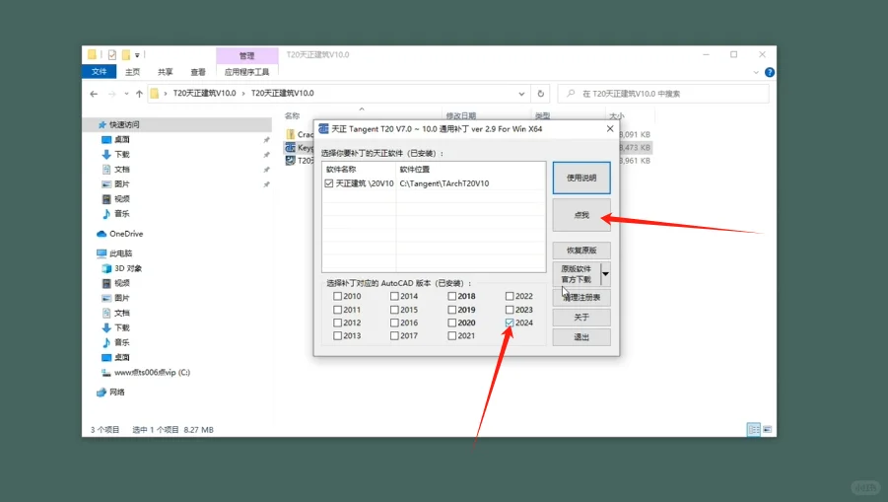Open OneDrive in the sidebar

tap(120, 234)
